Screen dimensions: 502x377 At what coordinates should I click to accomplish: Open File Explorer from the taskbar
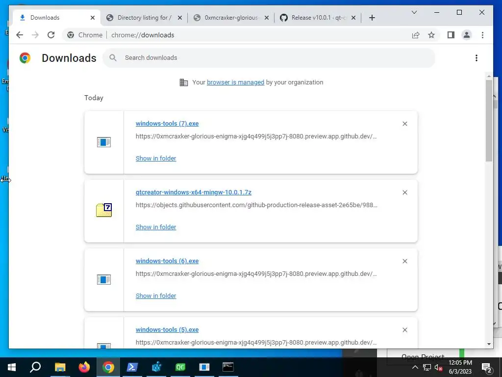click(60, 367)
